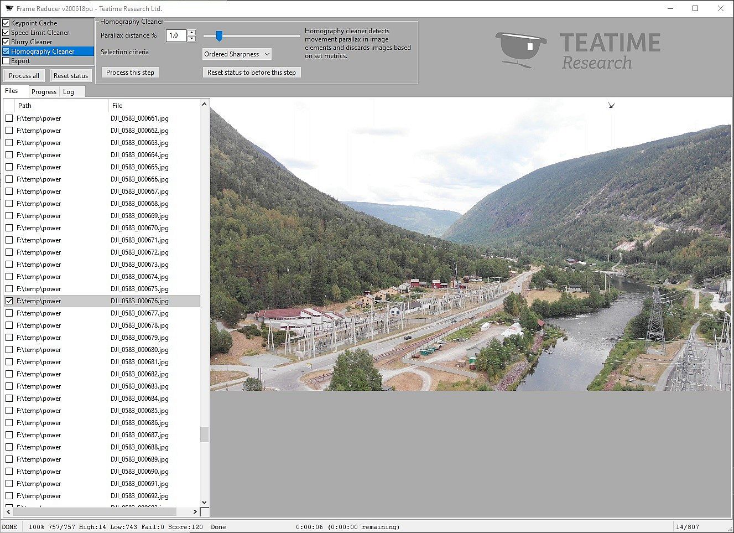Click the DONE status text
This screenshot has height=533, width=734.
point(10,527)
